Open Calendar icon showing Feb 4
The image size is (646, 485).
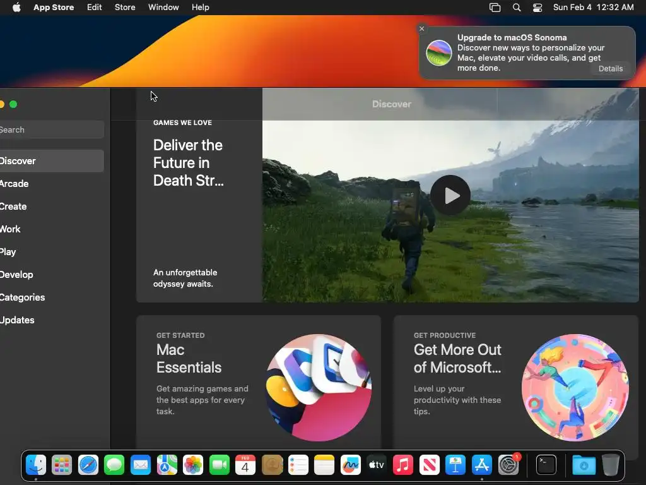pos(245,465)
